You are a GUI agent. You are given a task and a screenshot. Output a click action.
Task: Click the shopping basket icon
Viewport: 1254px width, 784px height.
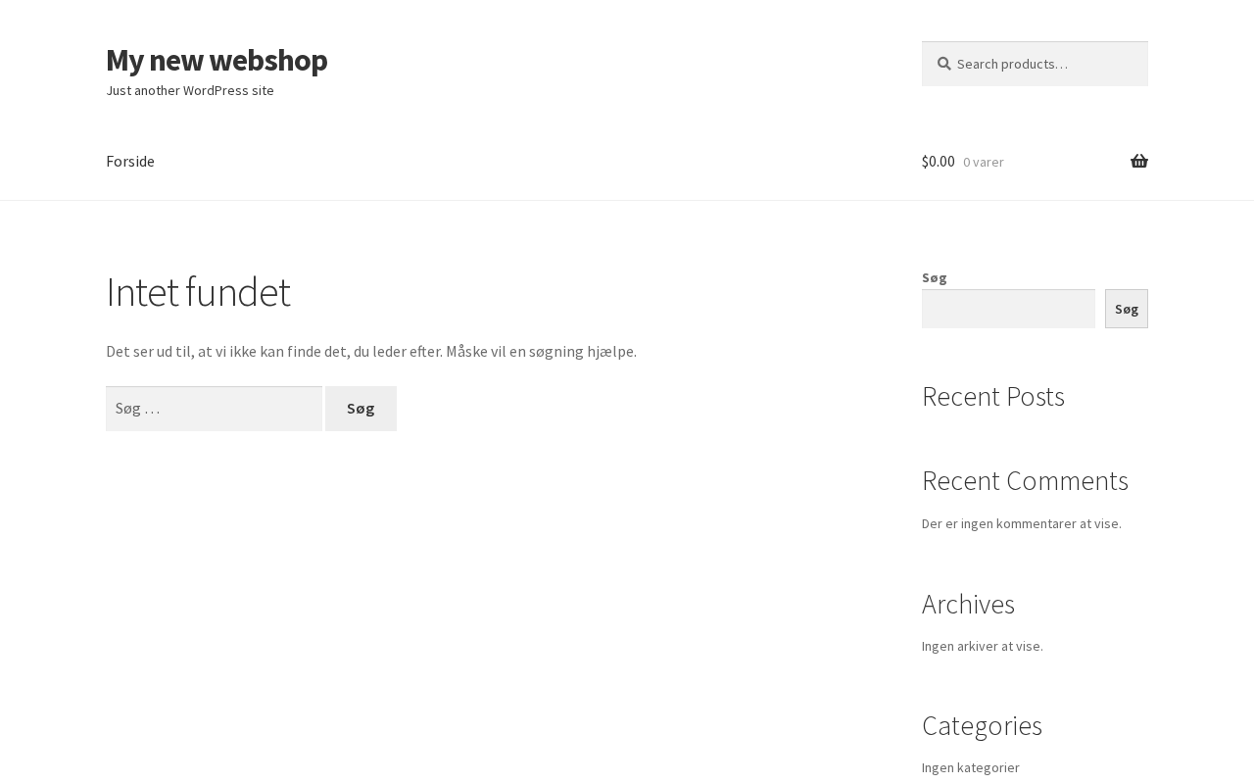tap(1138, 162)
